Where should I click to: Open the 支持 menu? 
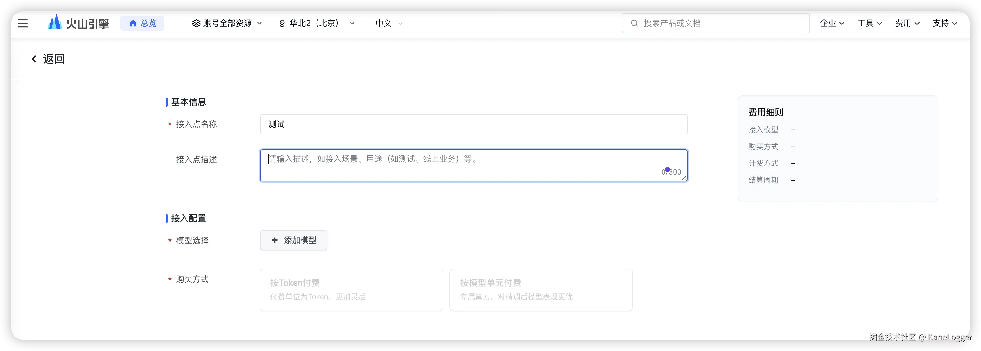(944, 23)
